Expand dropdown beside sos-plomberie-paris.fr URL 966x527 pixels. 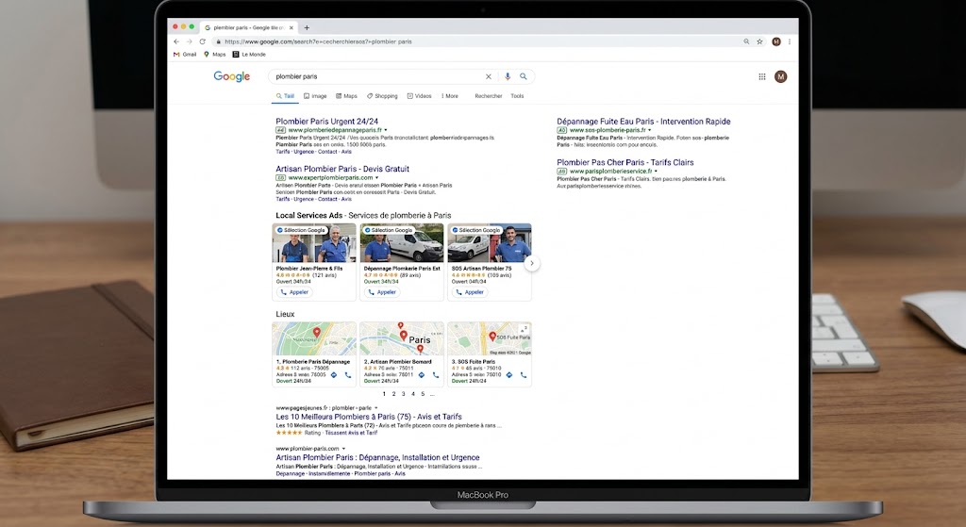point(649,130)
